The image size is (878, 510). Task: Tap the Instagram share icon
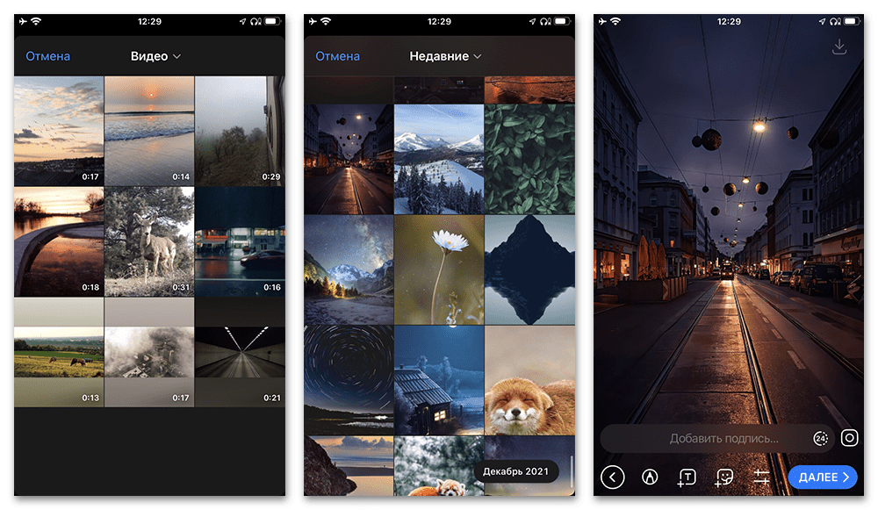(x=849, y=438)
